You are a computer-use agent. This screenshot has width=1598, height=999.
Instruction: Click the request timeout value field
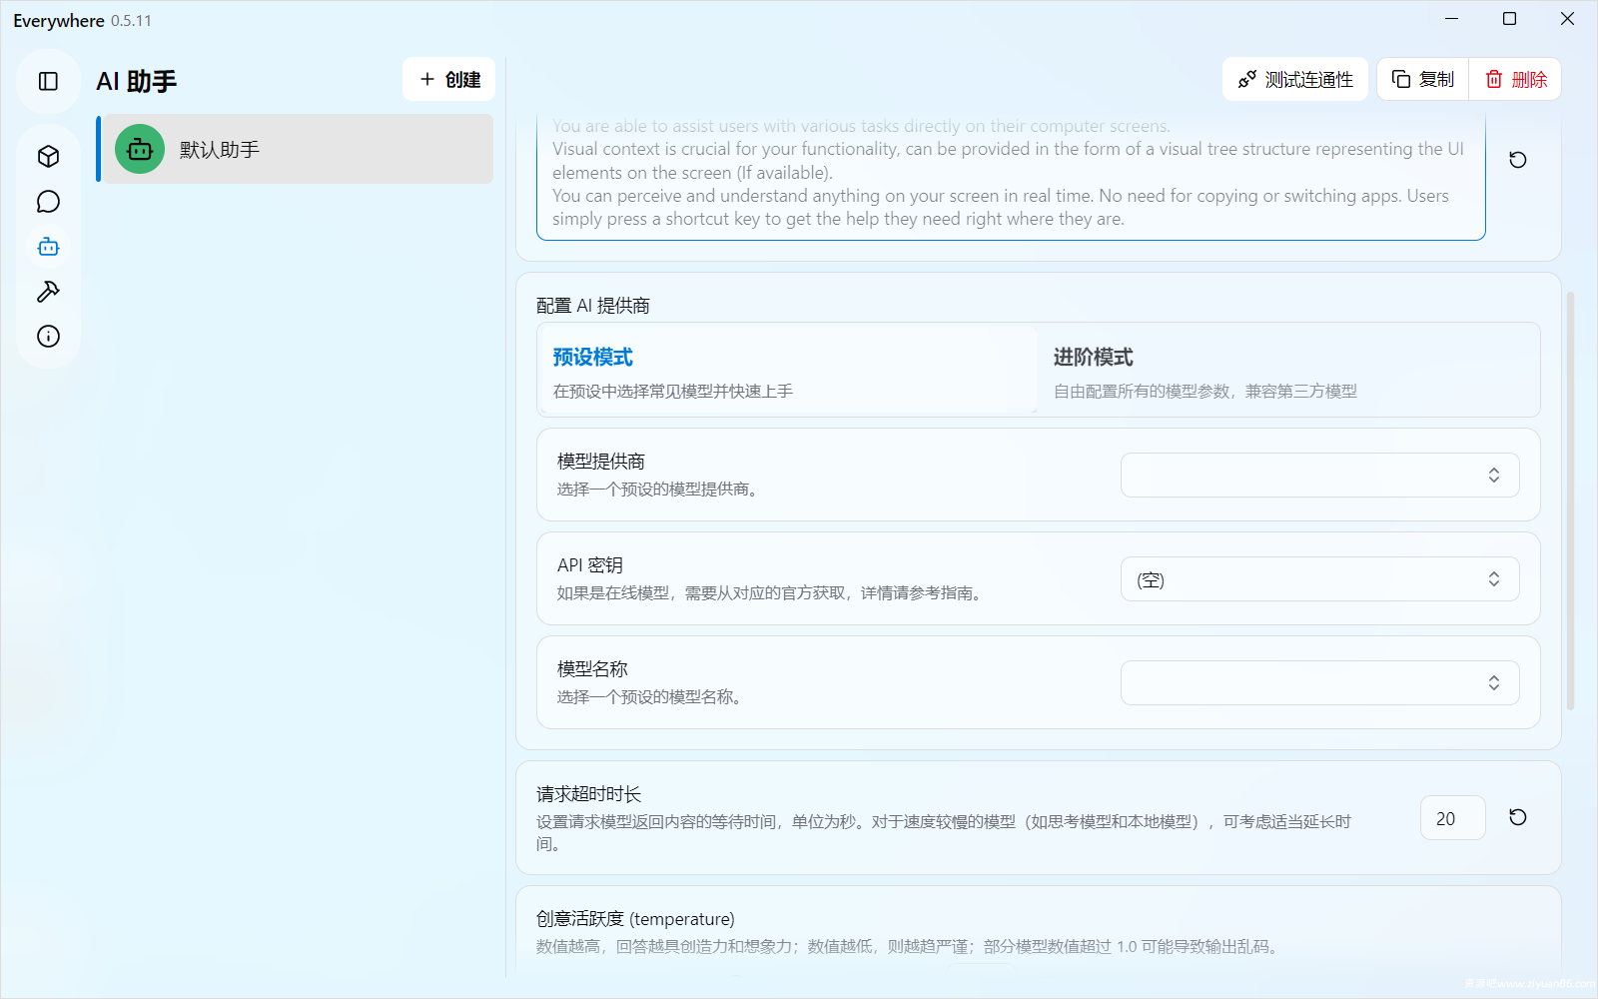point(1452,818)
